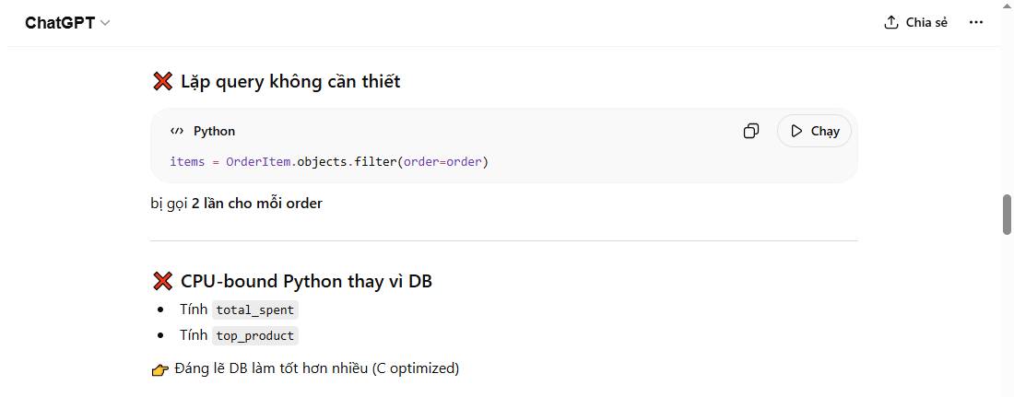Click the Python language label

tap(214, 132)
